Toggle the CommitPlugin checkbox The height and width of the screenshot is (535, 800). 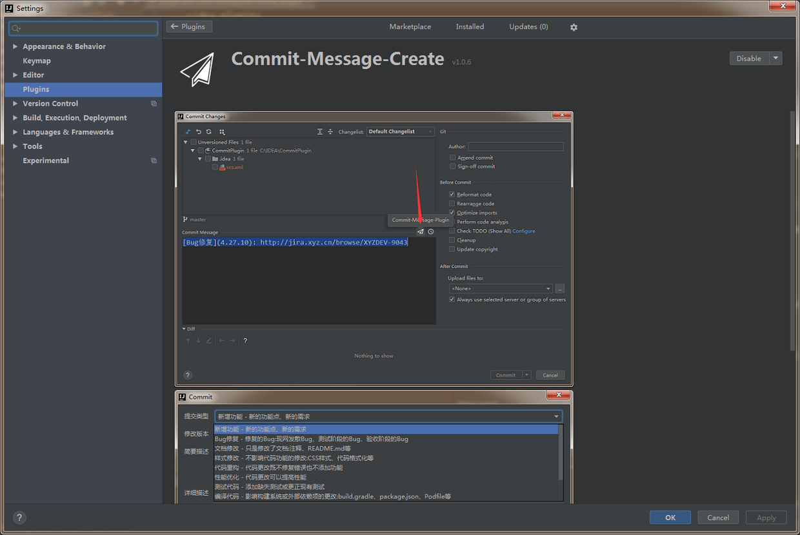click(201, 150)
